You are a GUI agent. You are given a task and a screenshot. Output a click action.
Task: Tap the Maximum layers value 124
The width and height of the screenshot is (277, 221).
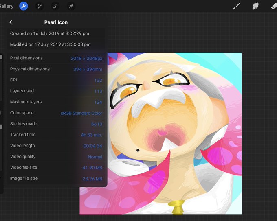(98, 102)
